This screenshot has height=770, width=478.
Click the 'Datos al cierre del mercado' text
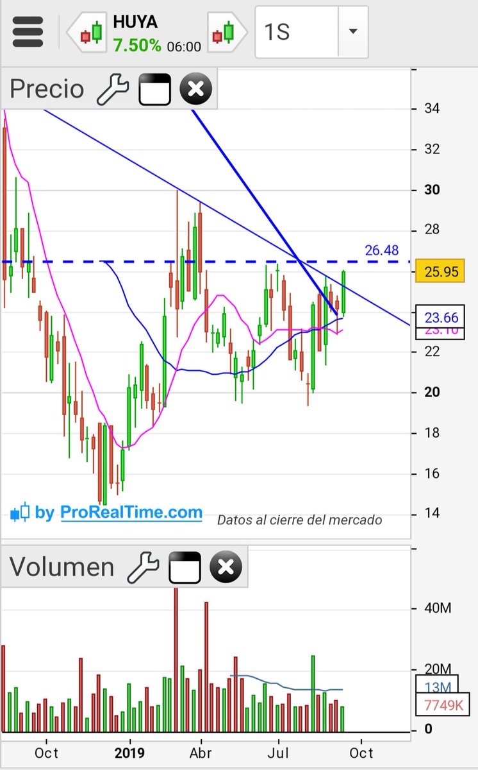pyautogui.click(x=300, y=520)
